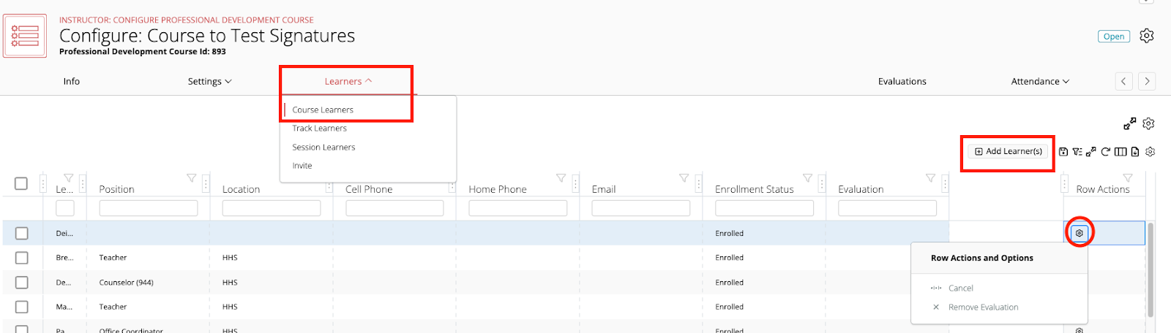
Task: Click the course list icon beside the title
Action: (x=25, y=36)
